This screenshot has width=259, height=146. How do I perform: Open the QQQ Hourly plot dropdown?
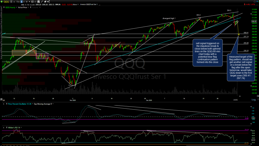[16, 8]
